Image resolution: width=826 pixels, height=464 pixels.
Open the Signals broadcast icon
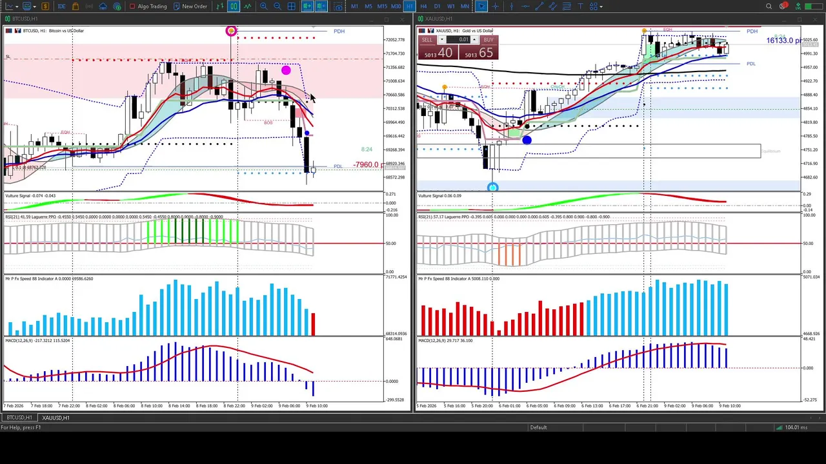pos(89,6)
